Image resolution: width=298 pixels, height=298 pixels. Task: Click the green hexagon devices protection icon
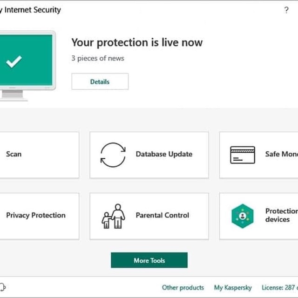click(243, 216)
